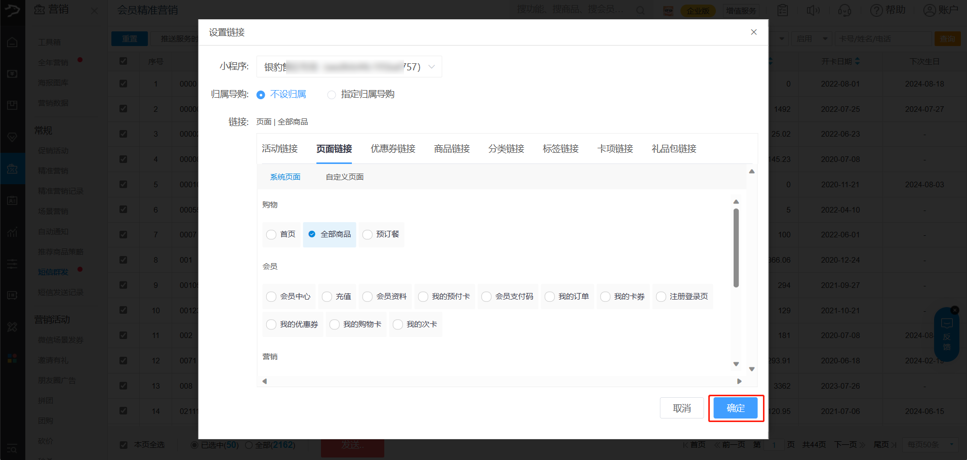Close the 设置链接 dialog with the X icon
This screenshot has width=967, height=460.
tap(753, 32)
